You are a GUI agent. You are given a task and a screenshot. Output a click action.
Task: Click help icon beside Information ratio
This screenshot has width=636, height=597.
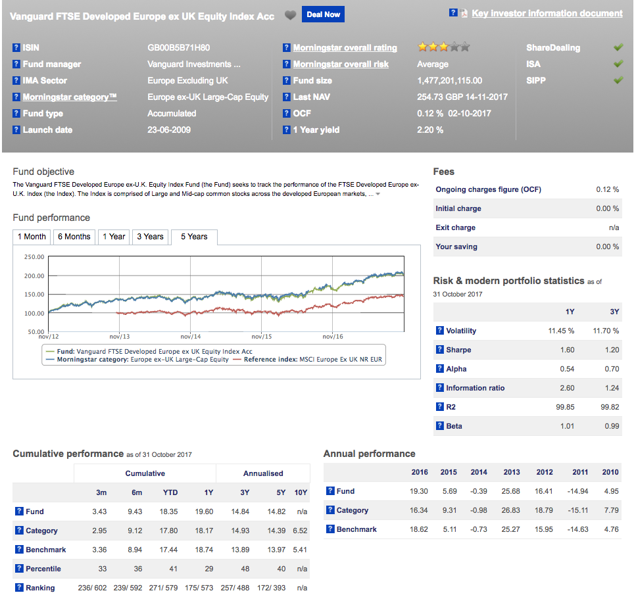coord(439,388)
